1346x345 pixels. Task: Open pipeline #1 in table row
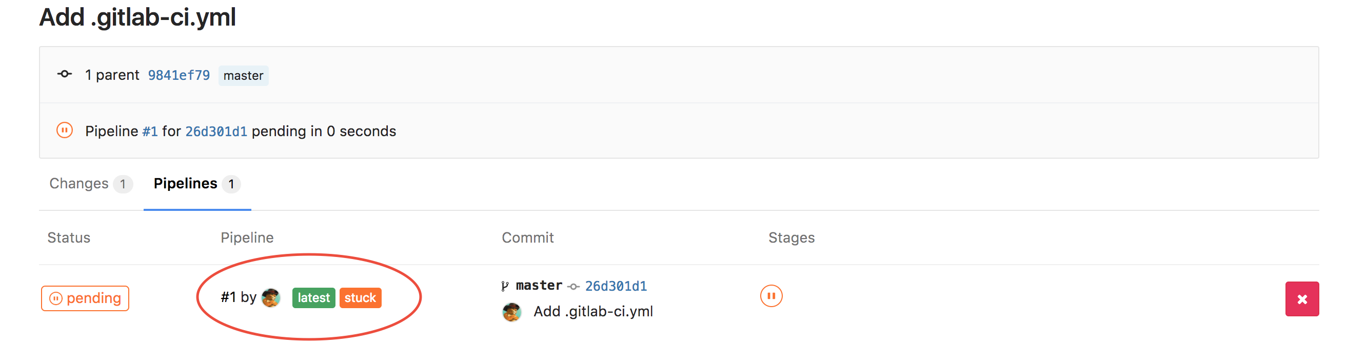point(228,297)
